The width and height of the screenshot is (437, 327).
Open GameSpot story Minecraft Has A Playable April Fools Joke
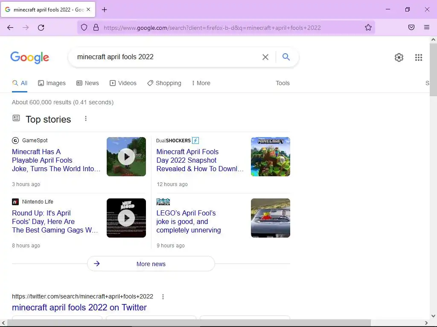[x=56, y=160]
